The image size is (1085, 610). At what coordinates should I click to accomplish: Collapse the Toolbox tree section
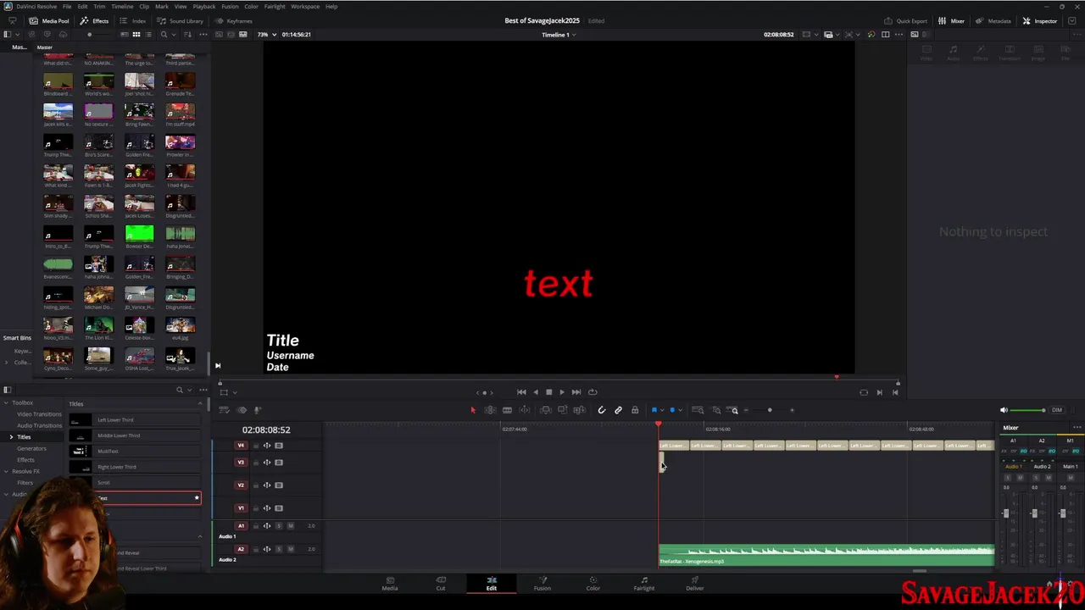pyautogui.click(x=7, y=402)
